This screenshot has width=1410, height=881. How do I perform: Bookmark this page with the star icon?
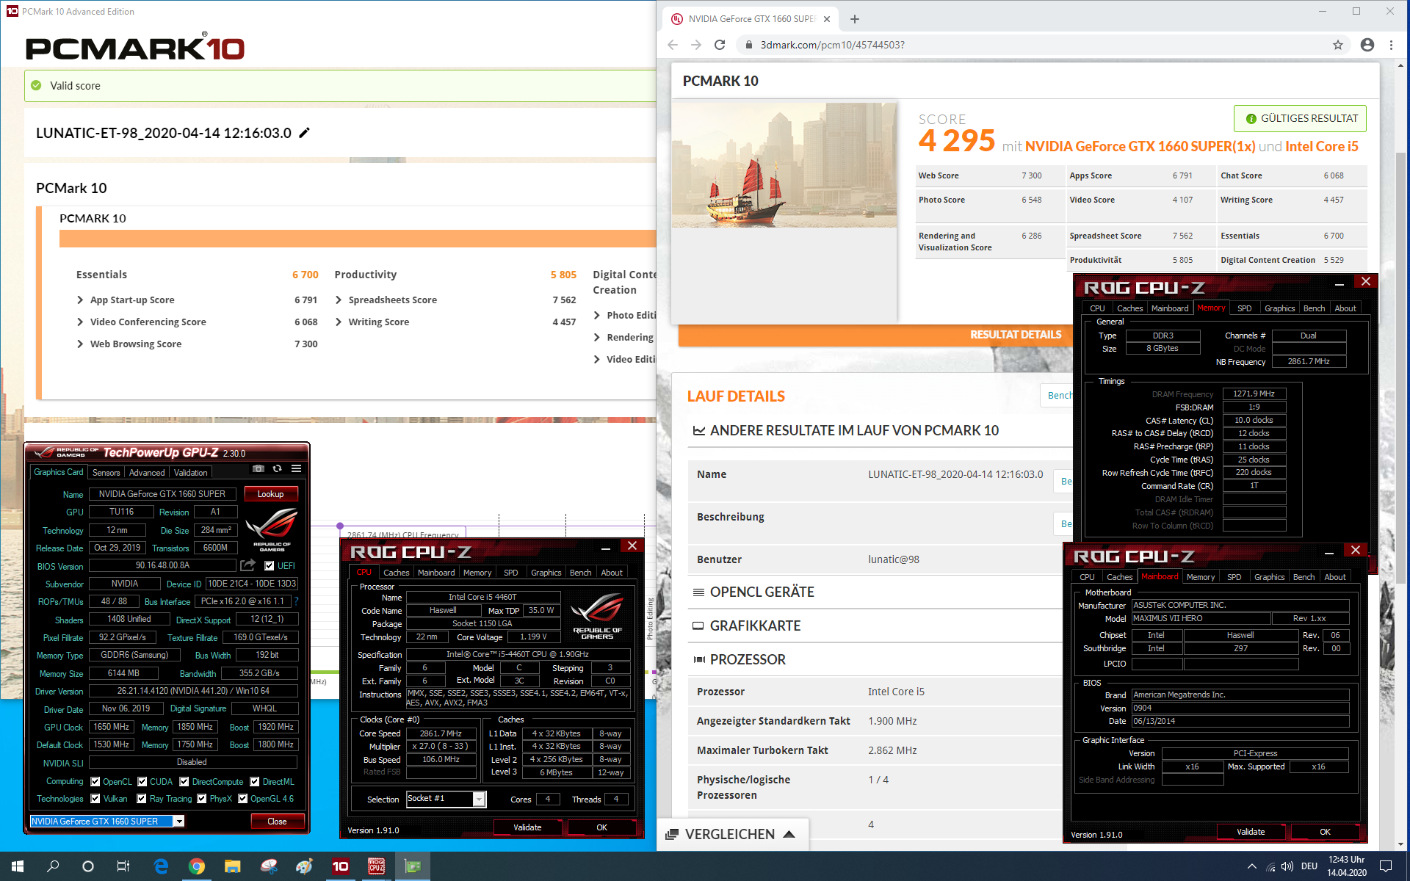(x=1338, y=45)
